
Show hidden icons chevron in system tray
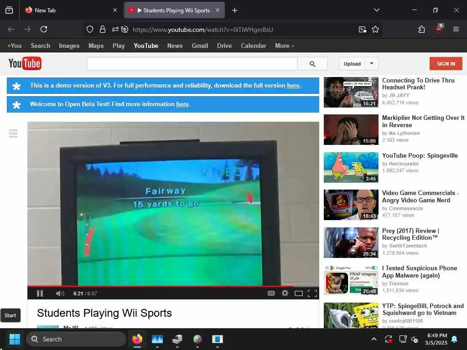tap(374, 339)
